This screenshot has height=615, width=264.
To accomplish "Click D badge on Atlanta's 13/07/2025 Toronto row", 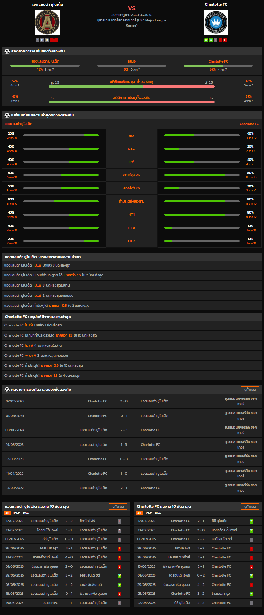I will 120,530.
